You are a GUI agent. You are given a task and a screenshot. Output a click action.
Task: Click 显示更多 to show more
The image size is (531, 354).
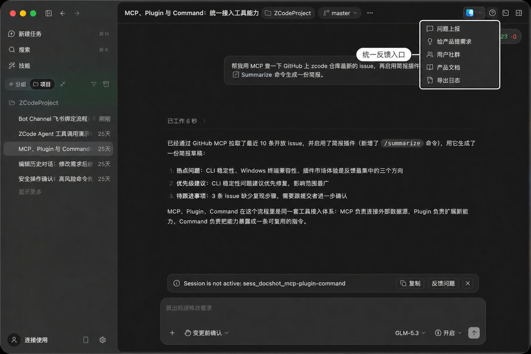(30, 192)
